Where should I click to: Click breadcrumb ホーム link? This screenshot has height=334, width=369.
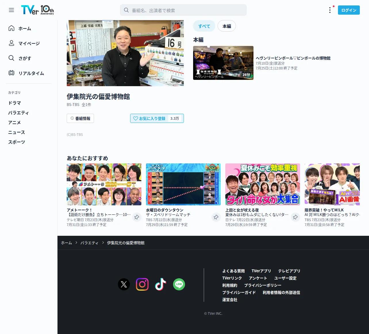click(66, 243)
